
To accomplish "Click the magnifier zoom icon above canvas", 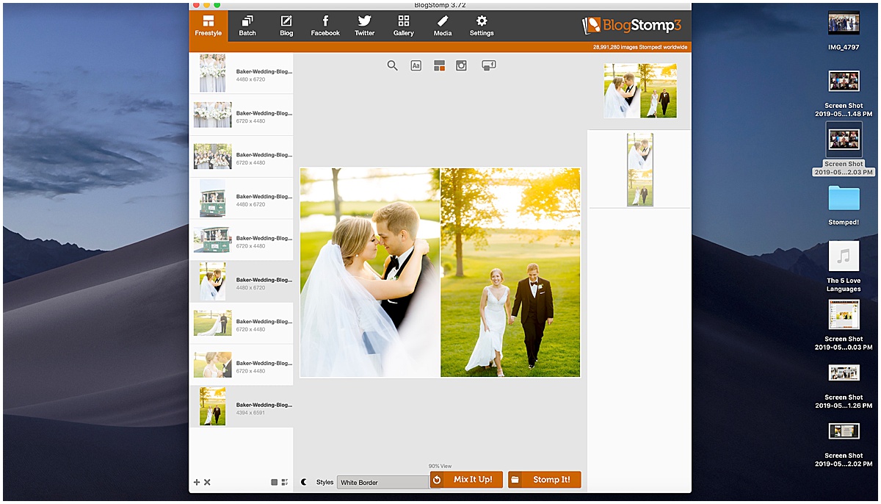I will pyautogui.click(x=393, y=65).
